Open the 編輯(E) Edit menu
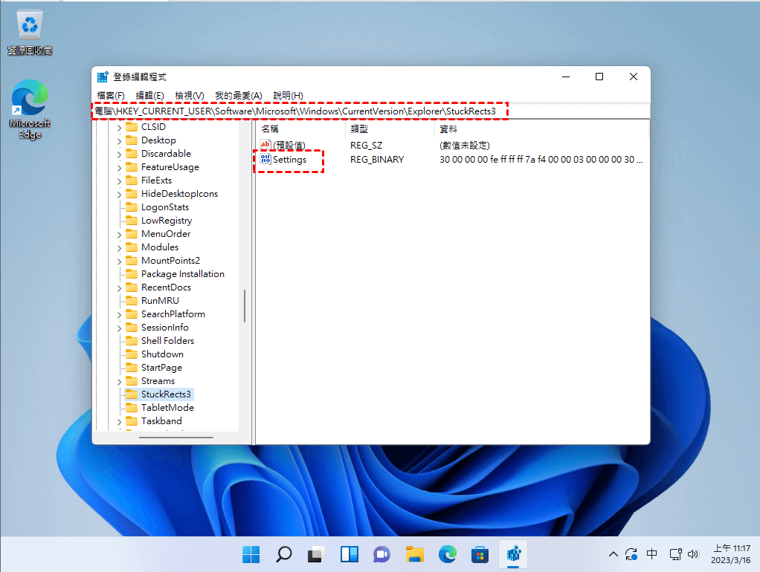 149,95
